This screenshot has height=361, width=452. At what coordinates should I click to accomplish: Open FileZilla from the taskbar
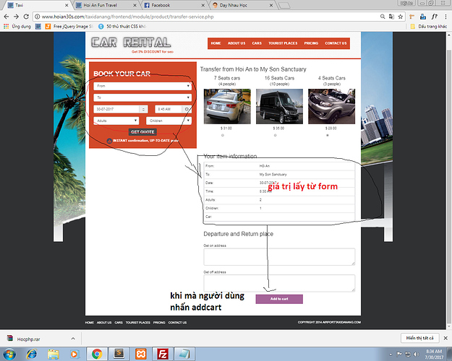[163, 353]
